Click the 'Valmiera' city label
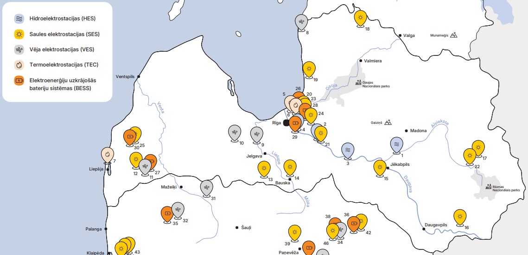528x255 pixels. point(374,61)
